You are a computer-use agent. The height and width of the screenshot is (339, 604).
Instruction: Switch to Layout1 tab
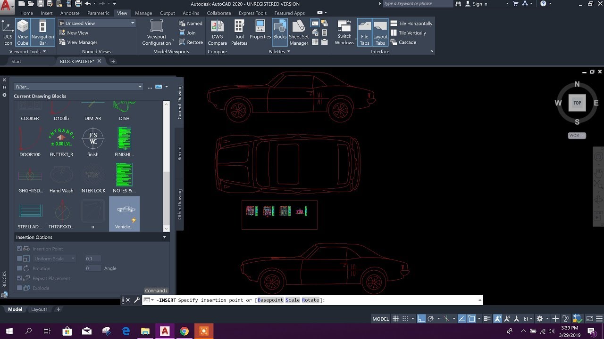40,309
